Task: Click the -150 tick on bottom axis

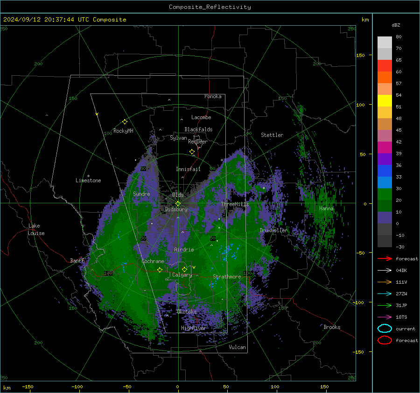Action: click(x=28, y=386)
